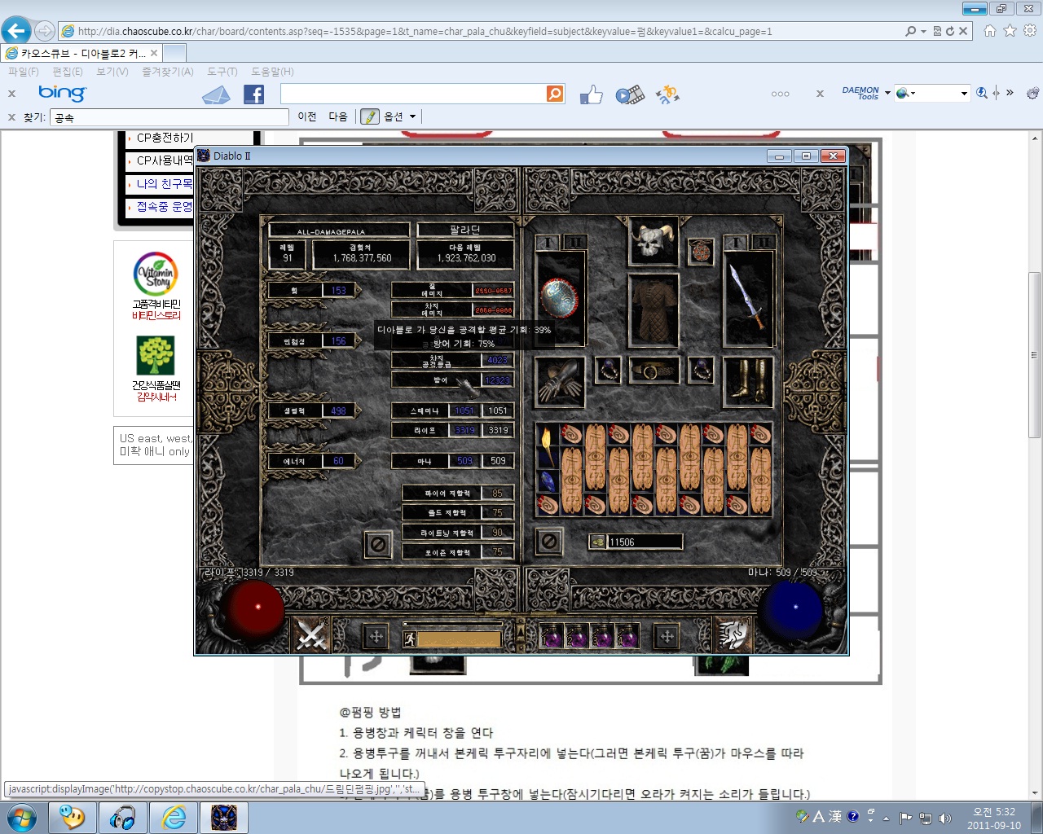Viewport: 1043px width, 834px height.
Task: Click the highlight pencil toggle in the find bar
Action: click(x=370, y=116)
